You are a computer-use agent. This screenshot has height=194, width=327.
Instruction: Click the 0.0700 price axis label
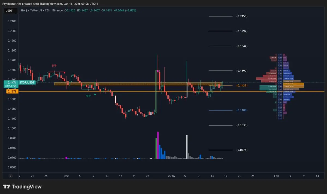[x=12, y=158]
